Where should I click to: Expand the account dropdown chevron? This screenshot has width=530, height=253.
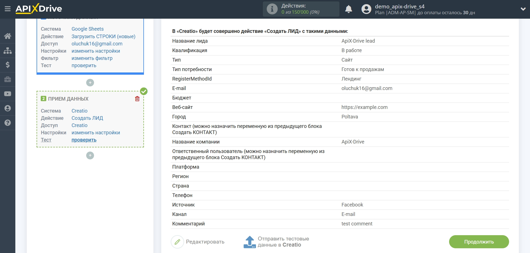tap(523, 9)
